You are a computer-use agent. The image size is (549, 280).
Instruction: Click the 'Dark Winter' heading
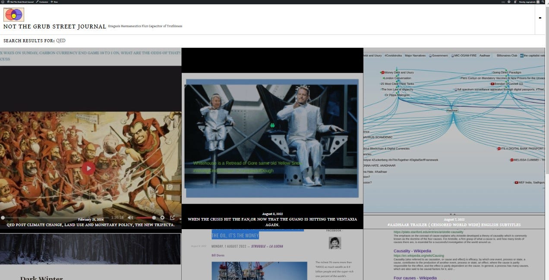pos(41,278)
